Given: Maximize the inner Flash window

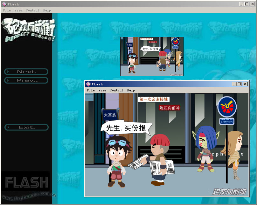Looking at the screenshot, I should pos(240,84).
